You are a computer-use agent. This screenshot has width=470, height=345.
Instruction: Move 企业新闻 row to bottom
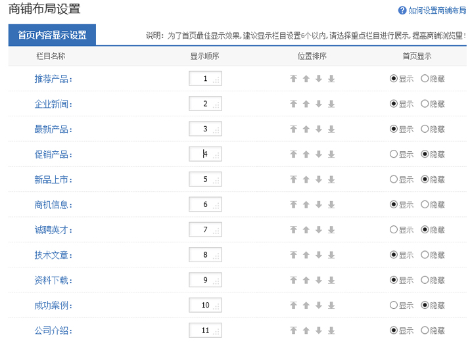pos(331,104)
